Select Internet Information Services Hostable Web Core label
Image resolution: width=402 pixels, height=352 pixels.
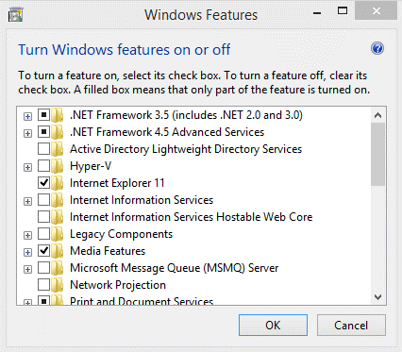click(192, 217)
